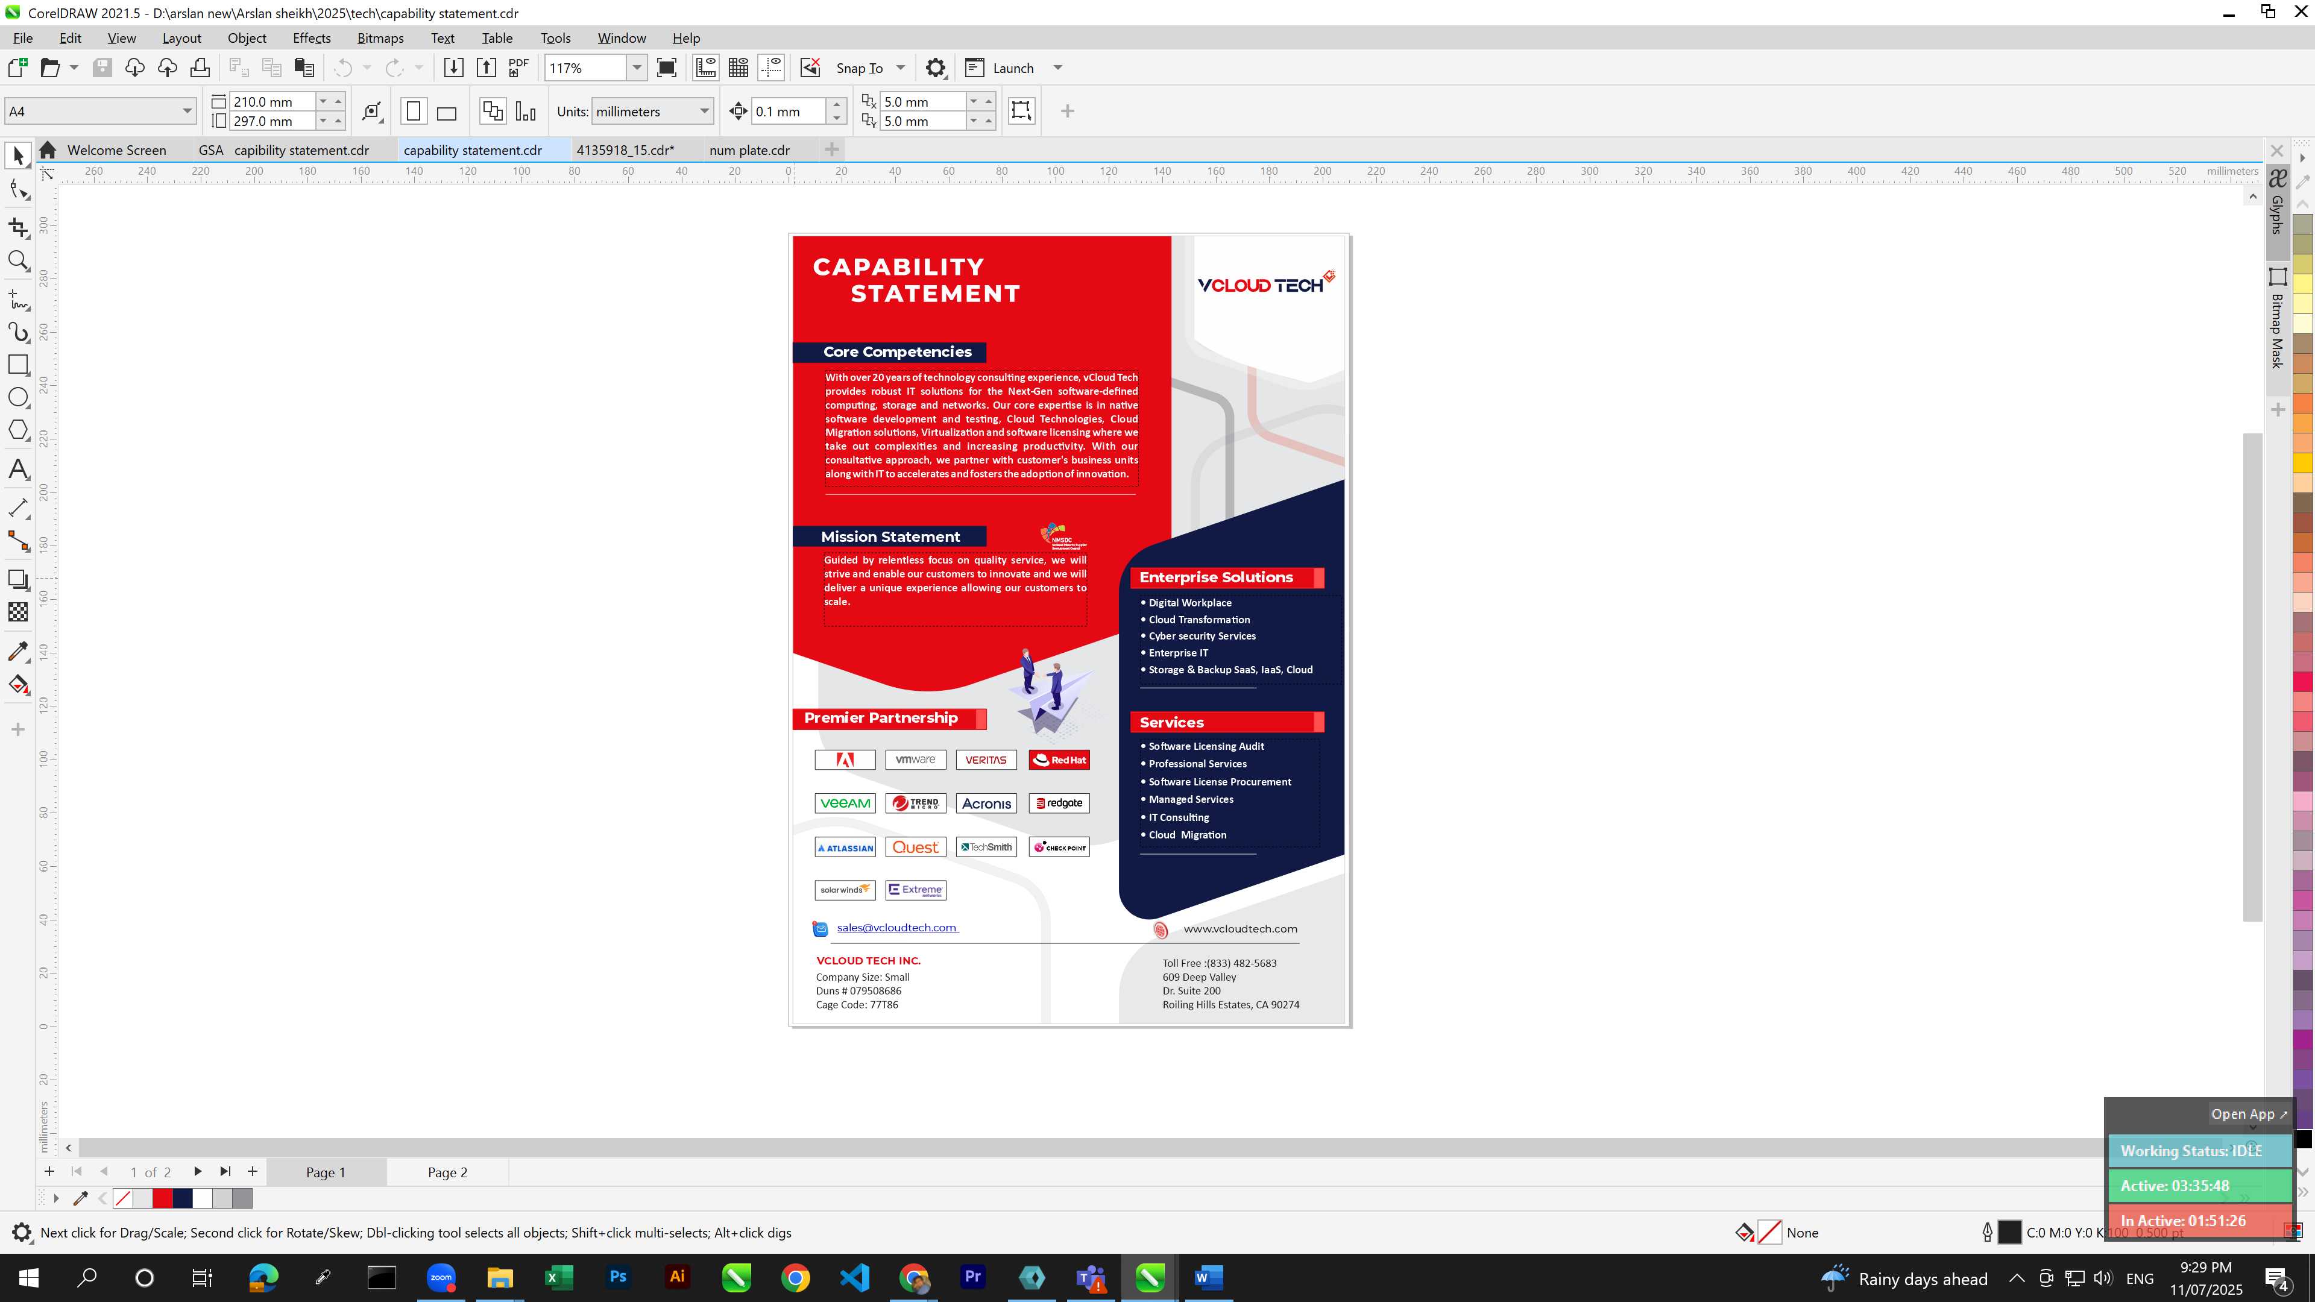Expand the A4 page size dropdown
Screen dimensions: 2315x1302
pyautogui.click(x=187, y=112)
